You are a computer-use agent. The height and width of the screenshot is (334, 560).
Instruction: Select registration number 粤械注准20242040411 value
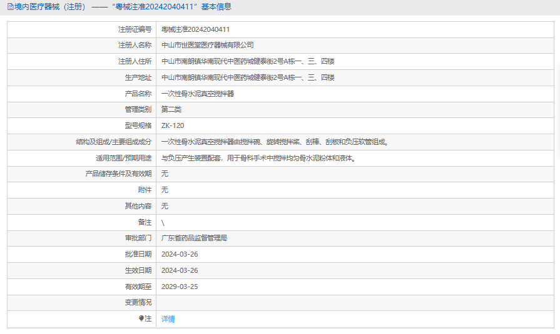[x=195, y=29]
